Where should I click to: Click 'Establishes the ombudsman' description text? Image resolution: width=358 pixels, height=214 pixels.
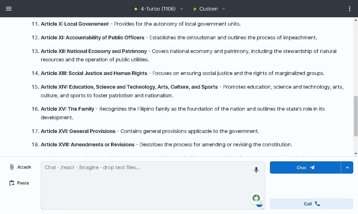[x=233, y=38]
